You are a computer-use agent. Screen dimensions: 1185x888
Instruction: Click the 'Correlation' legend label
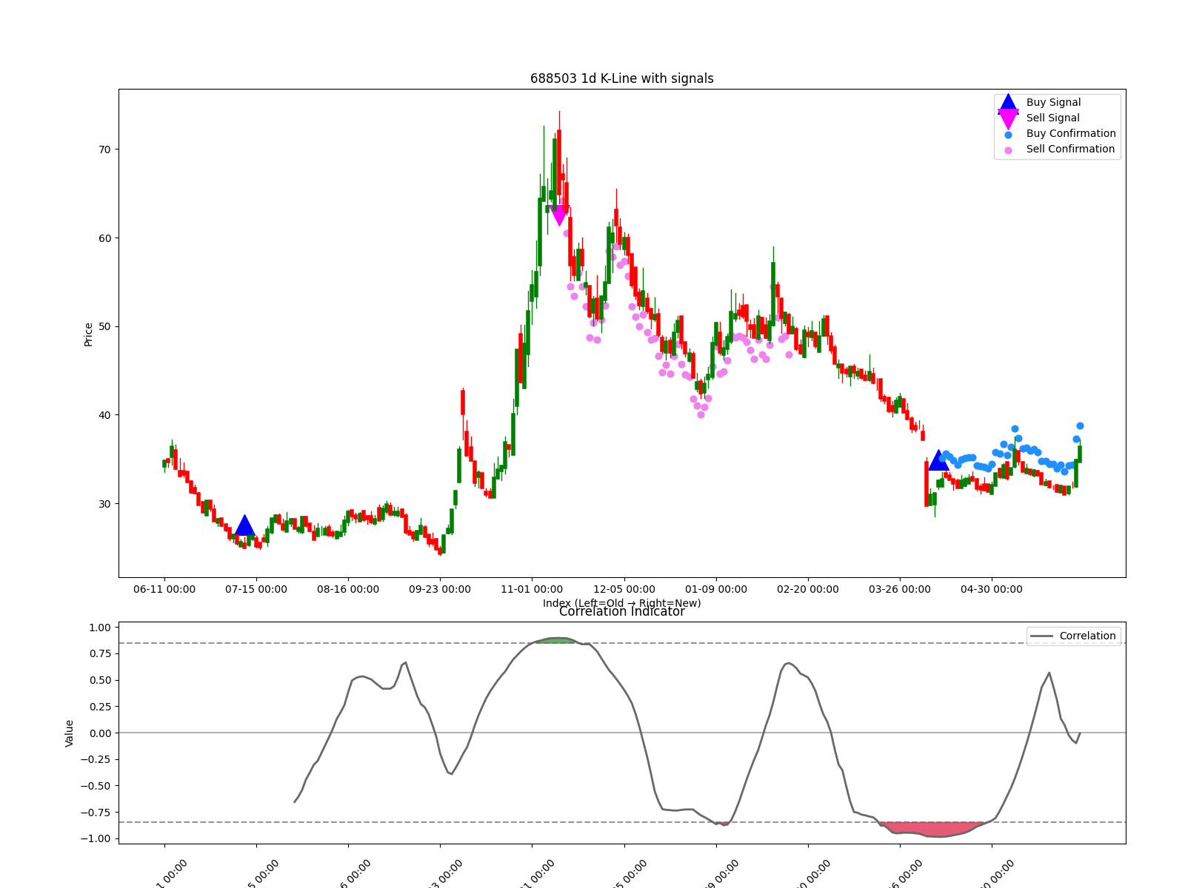[x=1087, y=636]
